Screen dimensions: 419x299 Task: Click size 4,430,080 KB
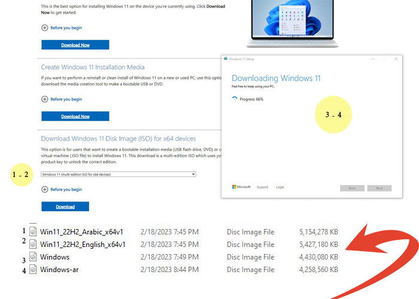click(x=318, y=257)
